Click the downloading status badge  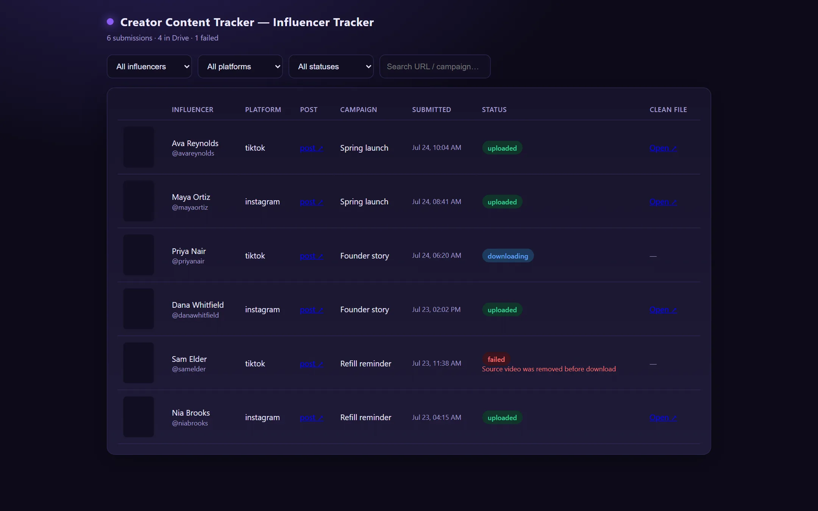[508, 256]
